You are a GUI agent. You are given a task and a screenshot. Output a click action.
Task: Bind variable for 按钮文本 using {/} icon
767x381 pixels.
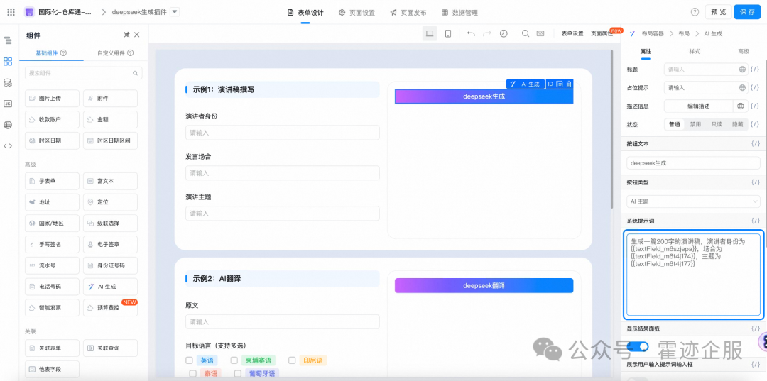click(x=755, y=144)
